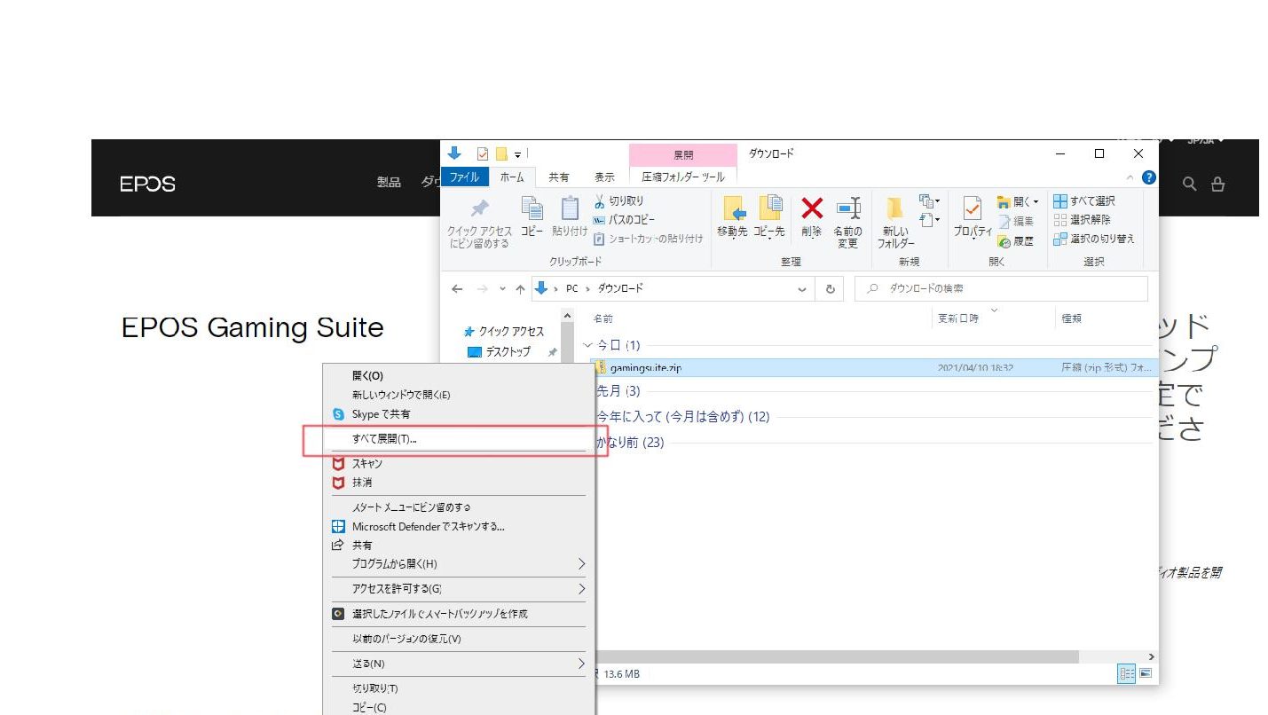
Task: Open the address bar history dropdown
Action: [802, 289]
